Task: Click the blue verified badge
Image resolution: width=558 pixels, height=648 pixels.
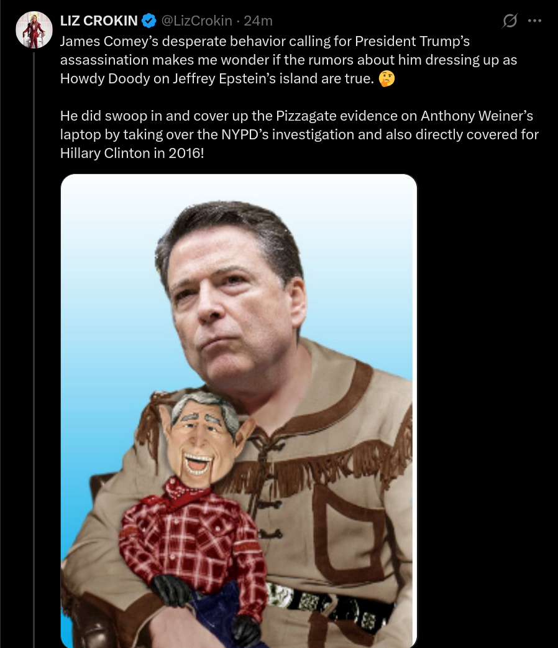Action: coord(149,21)
